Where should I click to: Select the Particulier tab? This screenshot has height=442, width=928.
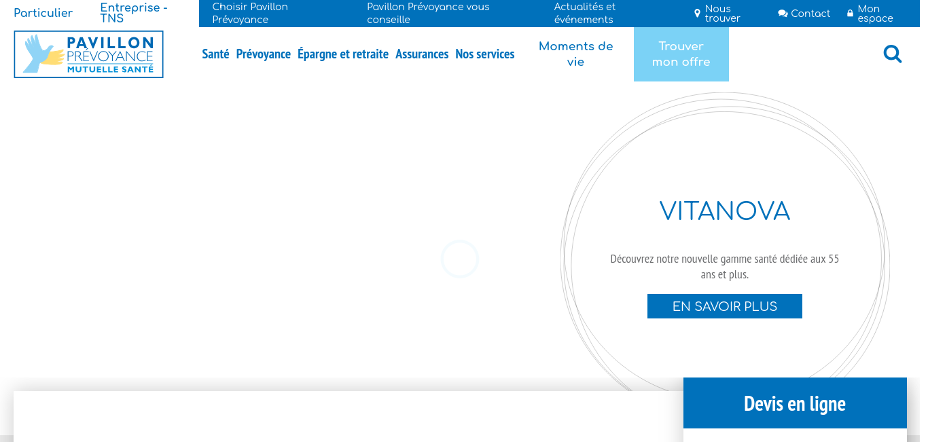(43, 14)
